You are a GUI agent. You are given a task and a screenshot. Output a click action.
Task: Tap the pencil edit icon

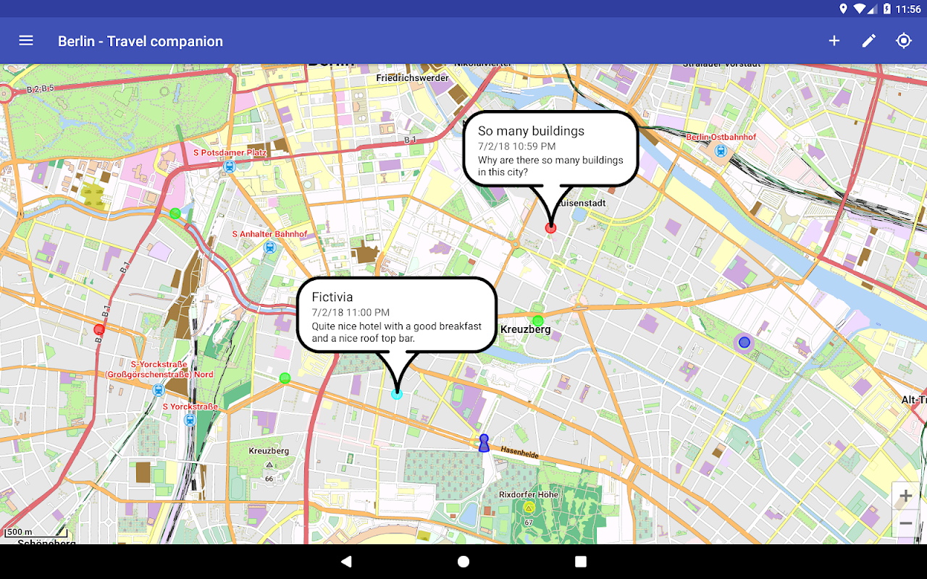[x=869, y=41]
